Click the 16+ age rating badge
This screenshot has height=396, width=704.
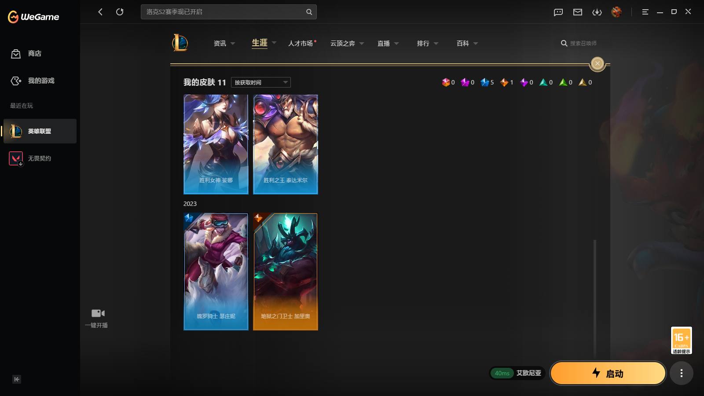(x=681, y=340)
